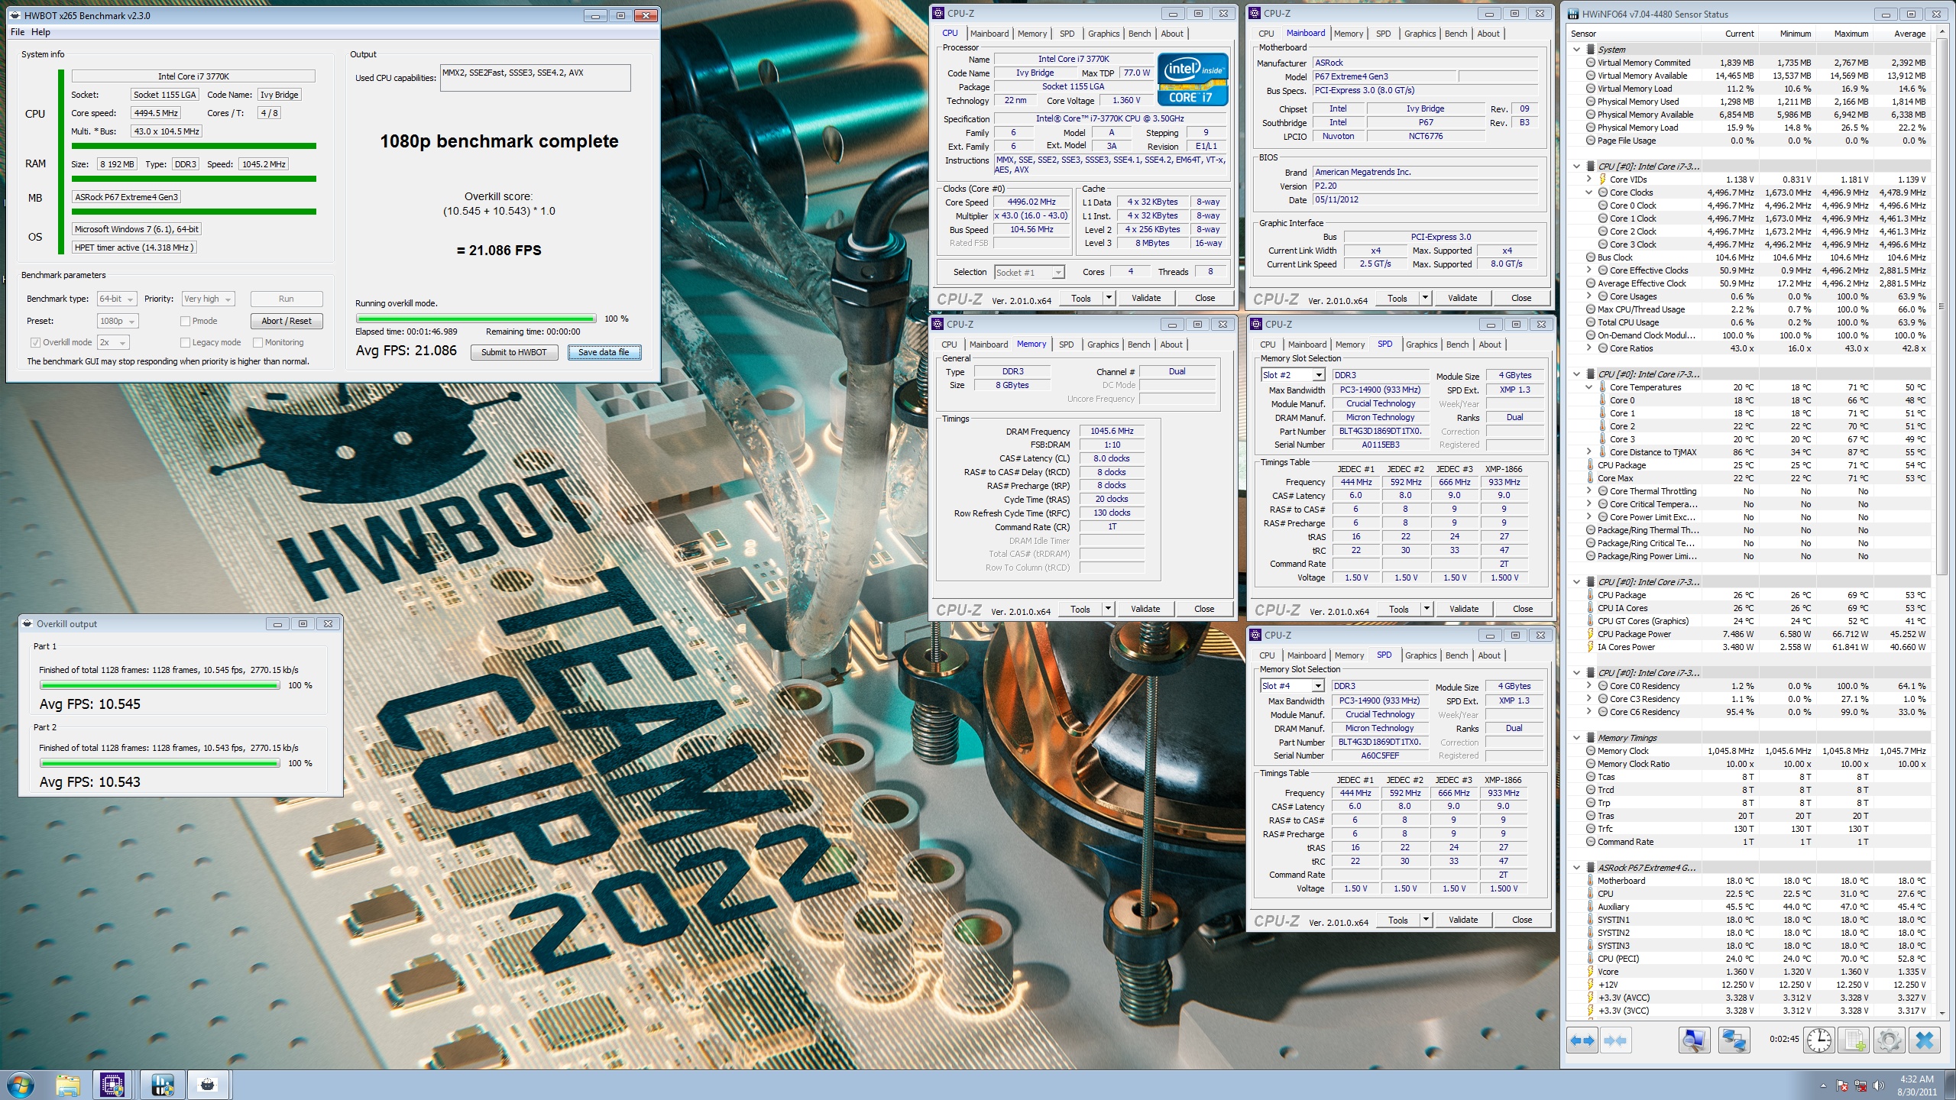The image size is (1956, 1100).
Task: Click Running overkill mode progress bar
Action: click(x=476, y=319)
